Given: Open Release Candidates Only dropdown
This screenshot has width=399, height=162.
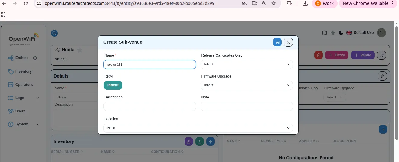Looking at the screenshot, I should point(247,64).
